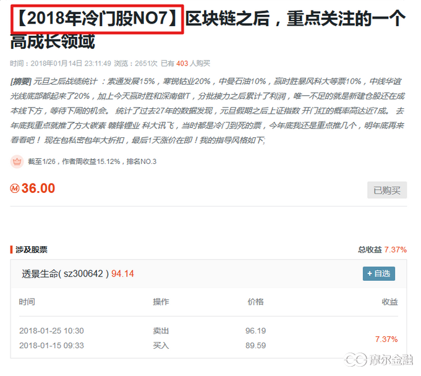Click the 收益 column header

390,302
